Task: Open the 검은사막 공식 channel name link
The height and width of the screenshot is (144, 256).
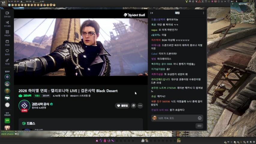Action: 40,104
